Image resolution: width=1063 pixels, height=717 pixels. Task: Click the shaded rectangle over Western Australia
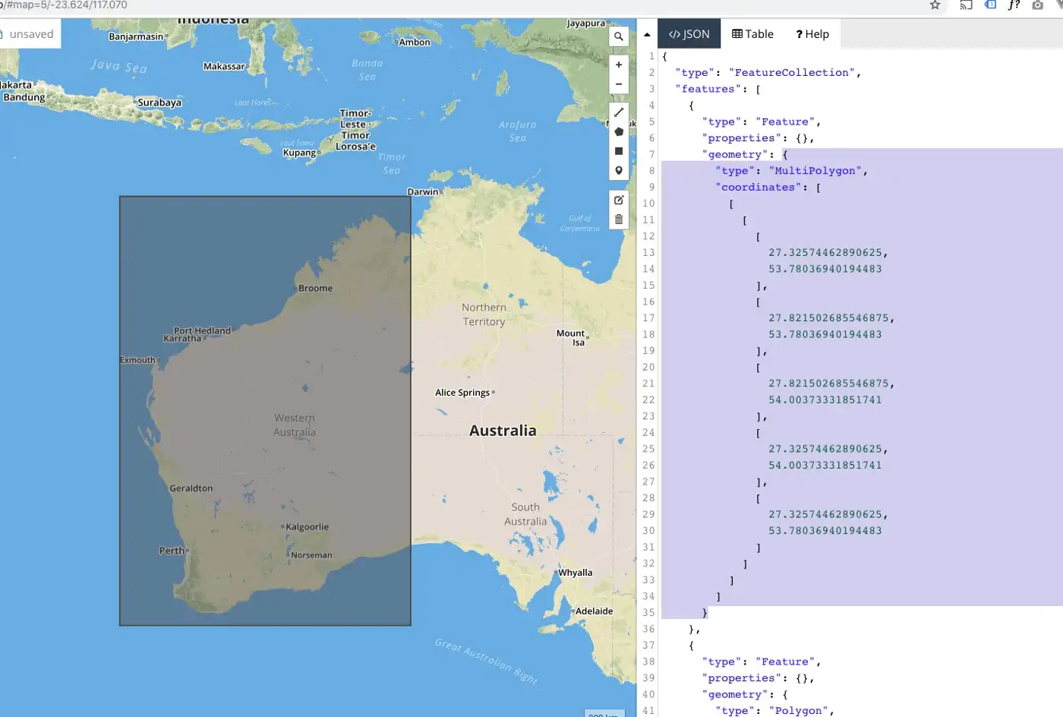click(x=265, y=411)
